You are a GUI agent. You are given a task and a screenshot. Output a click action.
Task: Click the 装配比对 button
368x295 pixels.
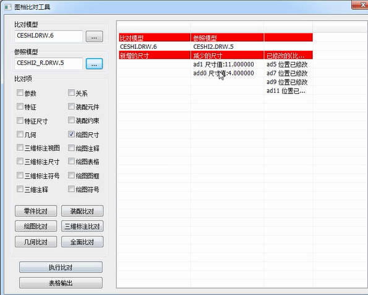pos(82,211)
